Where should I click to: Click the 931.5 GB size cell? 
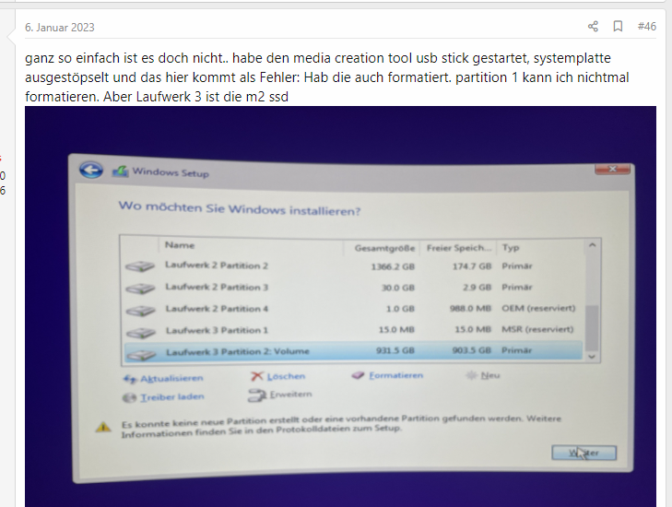395,350
